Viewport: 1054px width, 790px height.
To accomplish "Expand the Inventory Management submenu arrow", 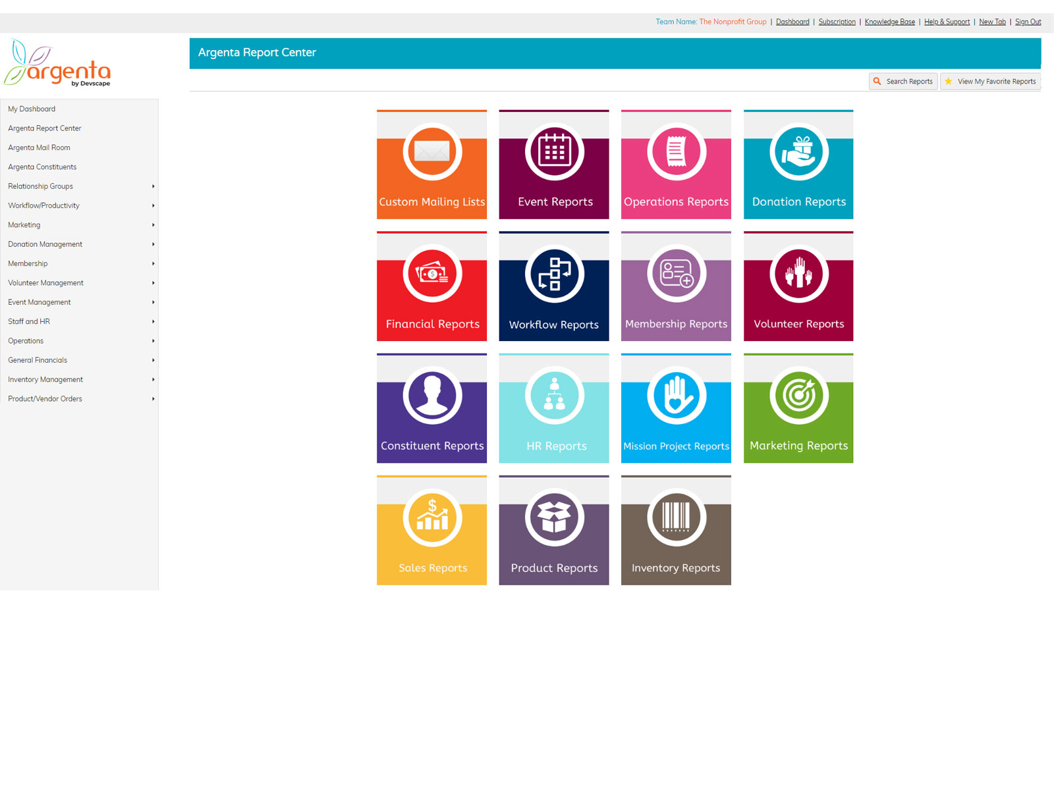I will pyautogui.click(x=153, y=379).
